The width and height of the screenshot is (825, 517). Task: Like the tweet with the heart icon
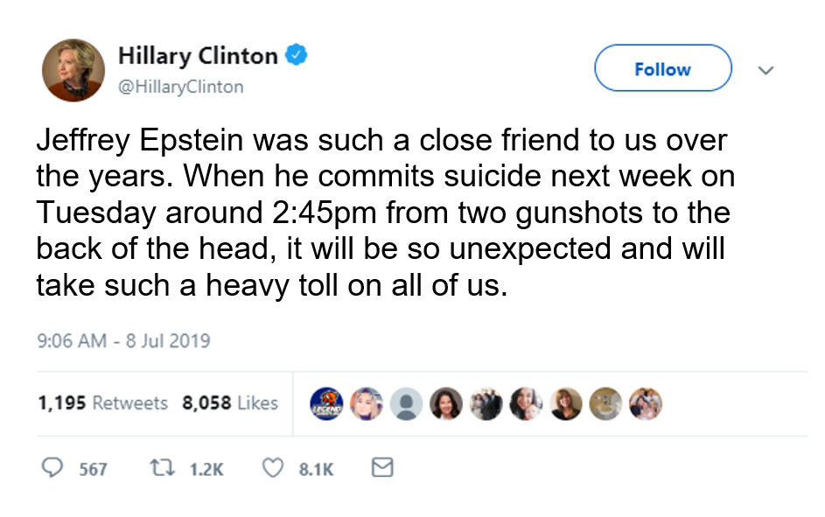pyautogui.click(x=274, y=469)
